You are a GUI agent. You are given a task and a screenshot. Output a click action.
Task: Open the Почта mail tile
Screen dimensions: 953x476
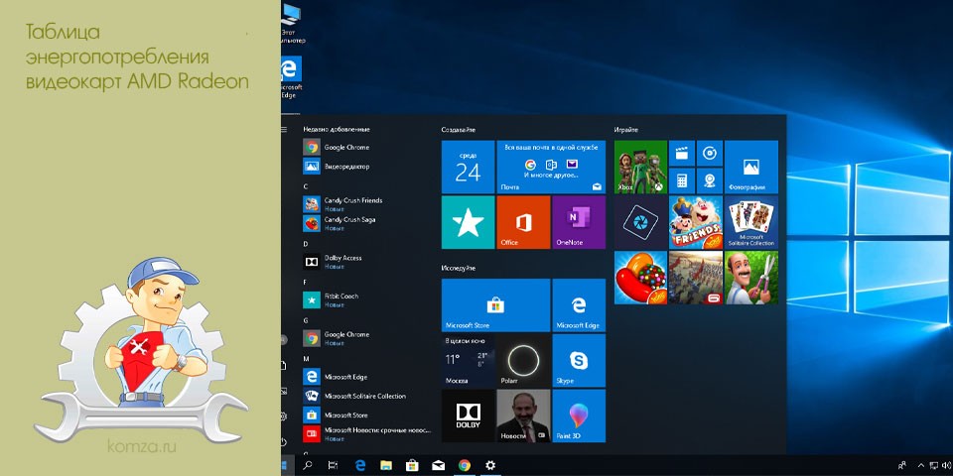point(551,167)
